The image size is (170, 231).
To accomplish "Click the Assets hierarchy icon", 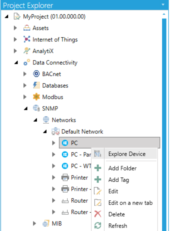I will coord(27,28).
